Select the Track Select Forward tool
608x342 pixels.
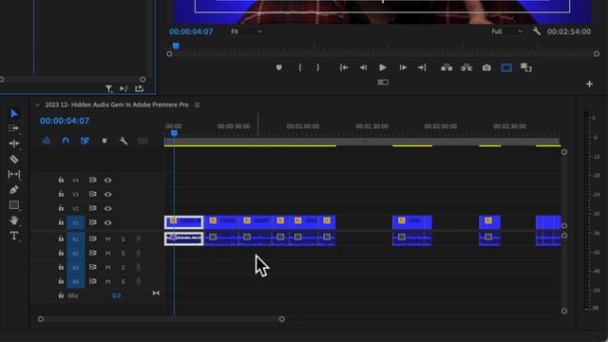pyautogui.click(x=14, y=128)
